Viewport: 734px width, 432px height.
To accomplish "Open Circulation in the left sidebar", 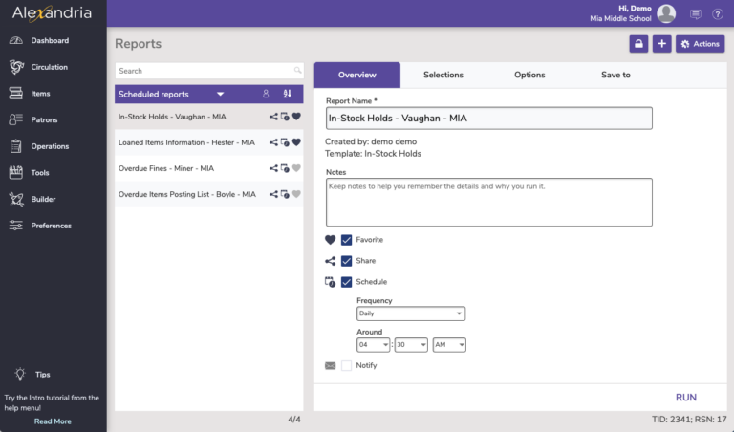I will pos(49,67).
